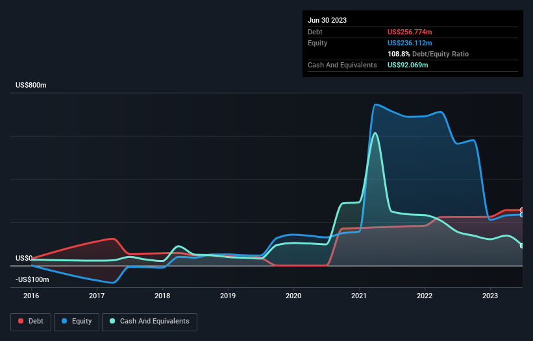Click the 2020 x-axis label
Viewport: 533px width, 341px height.
293,296
